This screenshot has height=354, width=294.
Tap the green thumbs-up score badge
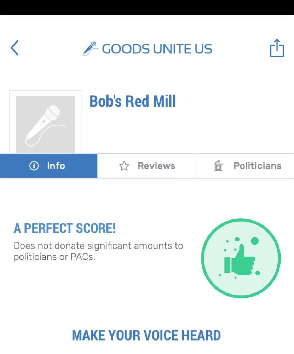tap(241, 258)
